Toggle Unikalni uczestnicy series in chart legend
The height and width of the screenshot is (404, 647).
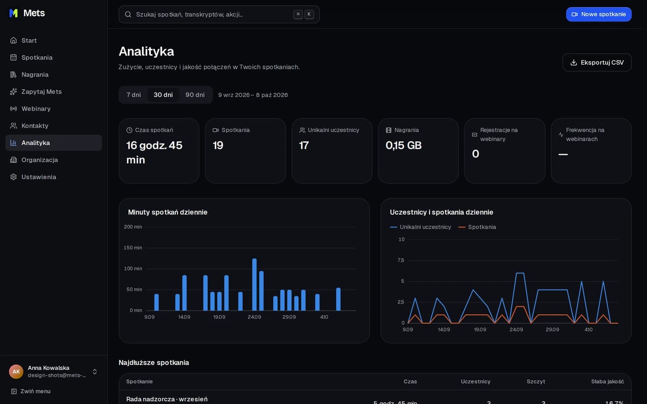click(x=421, y=227)
